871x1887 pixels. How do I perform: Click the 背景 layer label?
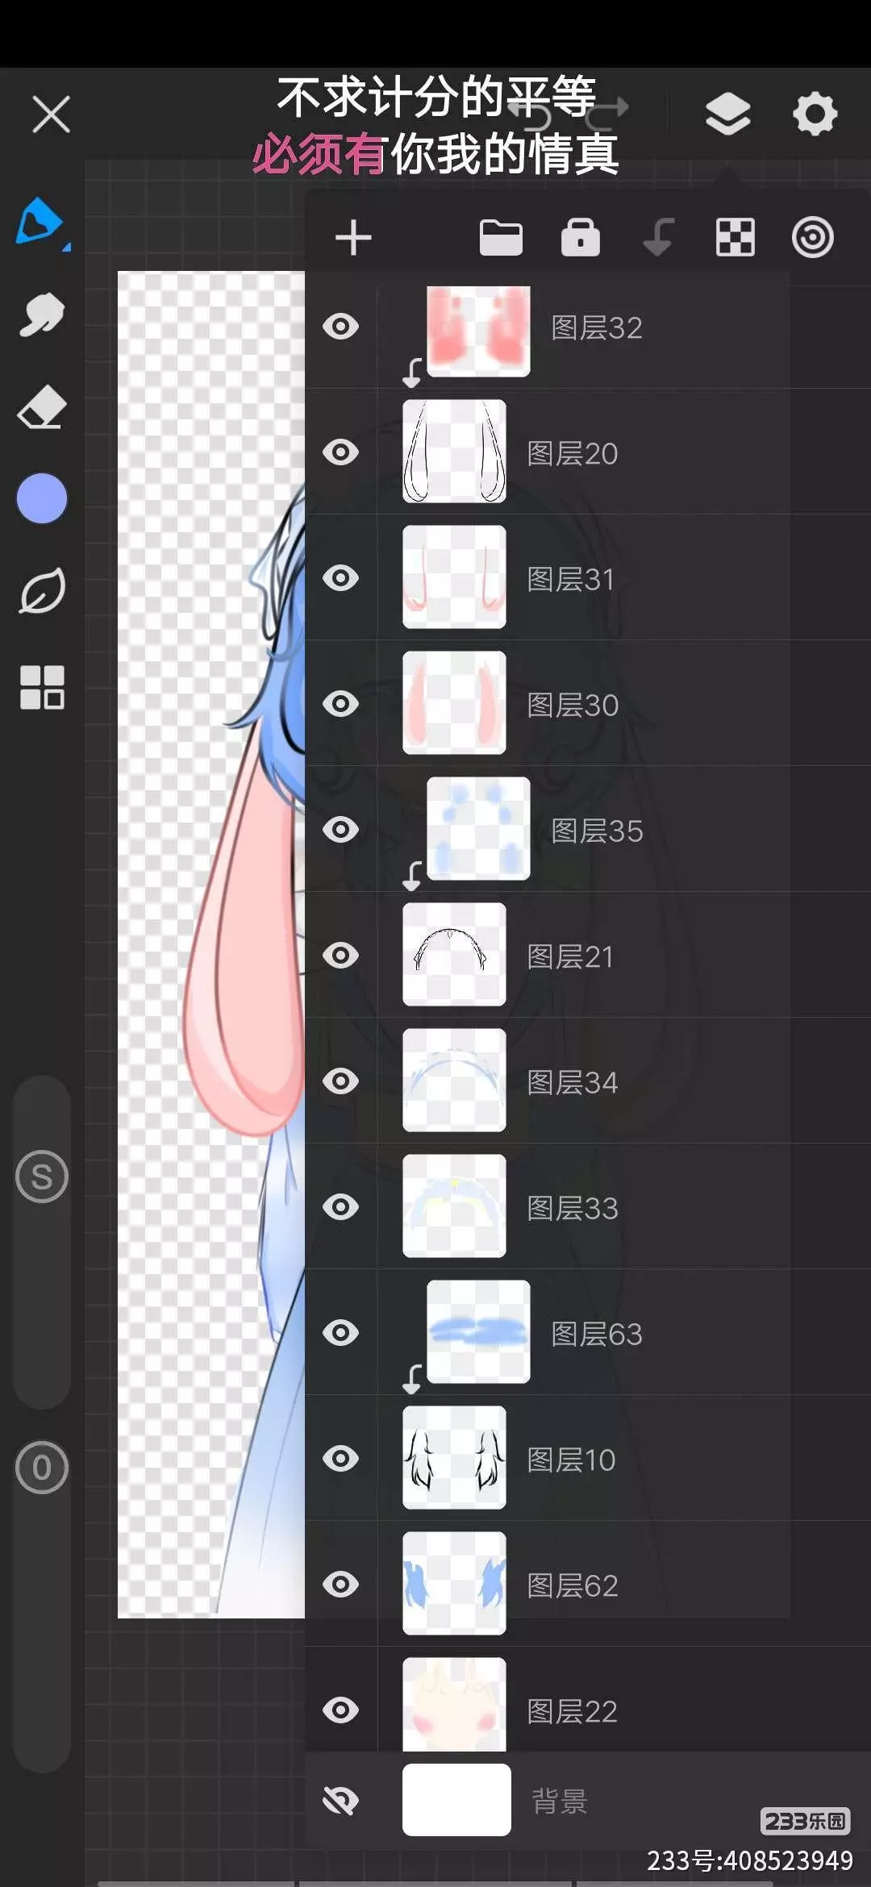click(x=560, y=1802)
